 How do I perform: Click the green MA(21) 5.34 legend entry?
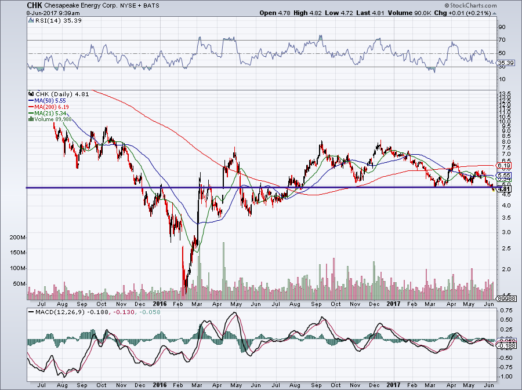[x=48, y=113]
